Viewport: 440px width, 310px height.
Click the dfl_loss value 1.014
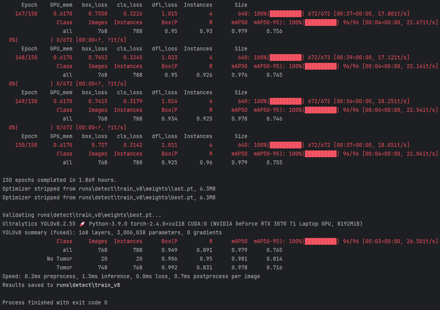[x=169, y=101]
